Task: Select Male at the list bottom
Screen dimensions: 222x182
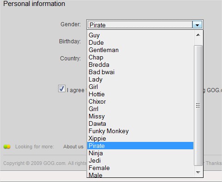Action: [x=140, y=175]
